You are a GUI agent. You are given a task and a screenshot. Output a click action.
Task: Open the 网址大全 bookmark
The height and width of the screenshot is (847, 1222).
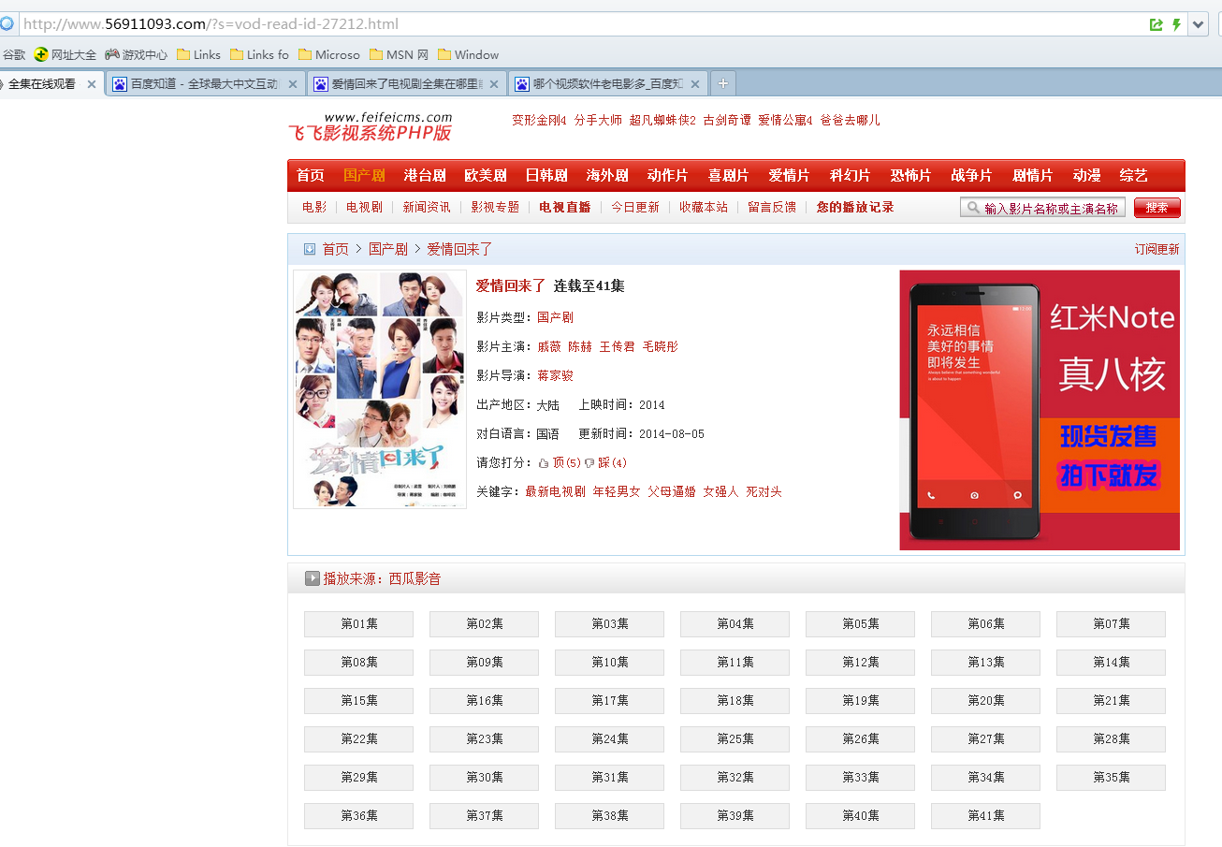[65, 54]
